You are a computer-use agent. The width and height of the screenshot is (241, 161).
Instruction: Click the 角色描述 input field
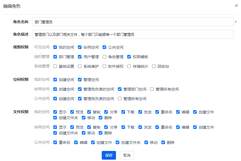click(133, 34)
